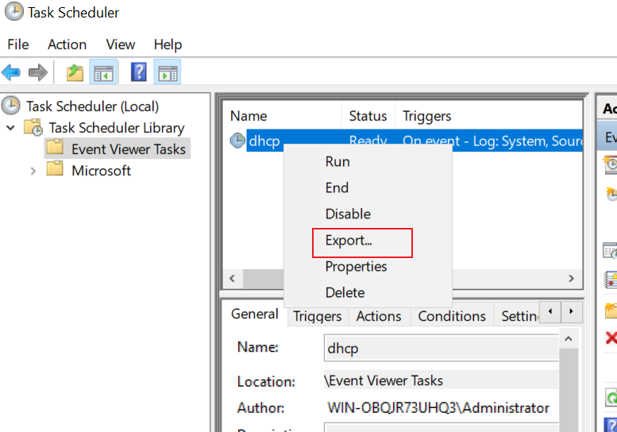This screenshot has width=617, height=432.
Task: Open the blue question mark Help icon
Action: 138,72
